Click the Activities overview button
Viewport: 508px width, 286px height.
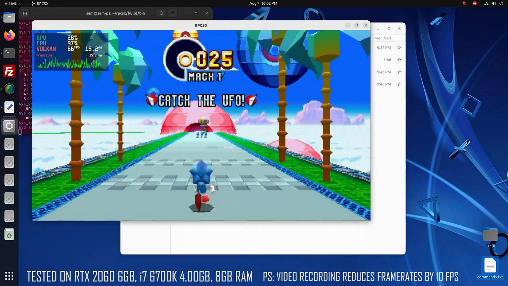pos(13,3)
